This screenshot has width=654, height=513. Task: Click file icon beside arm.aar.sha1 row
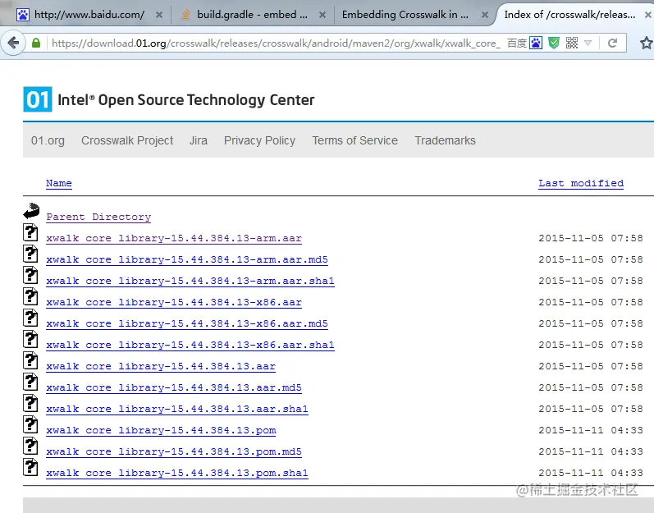[x=30, y=275]
